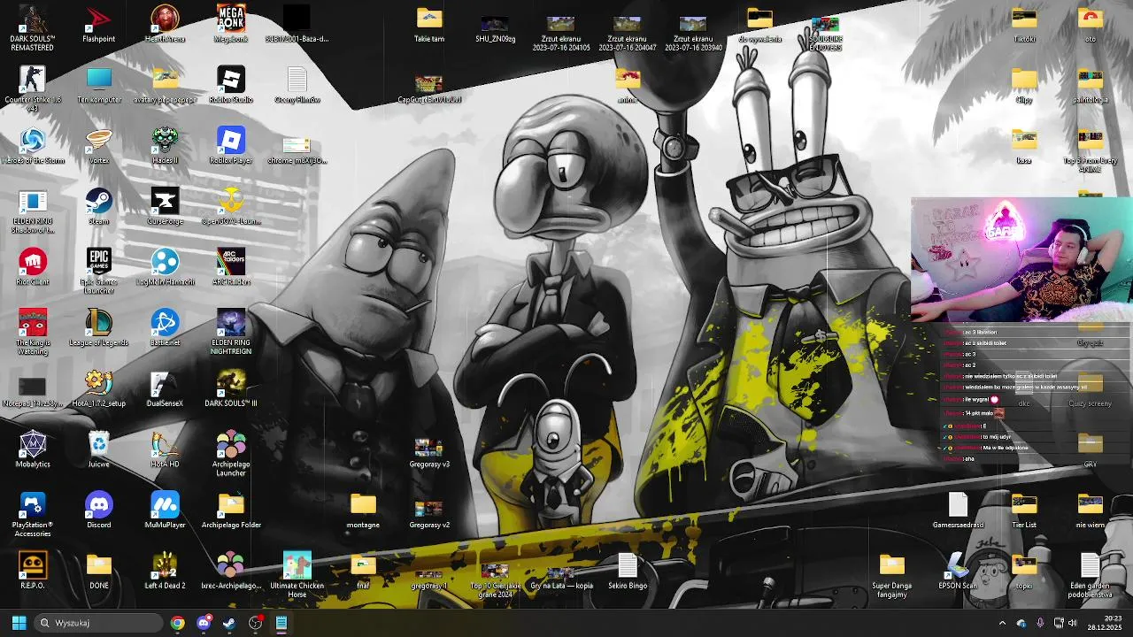Open Discord from the taskbar
This screenshot has width=1133, height=637.
click(x=204, y=623)
